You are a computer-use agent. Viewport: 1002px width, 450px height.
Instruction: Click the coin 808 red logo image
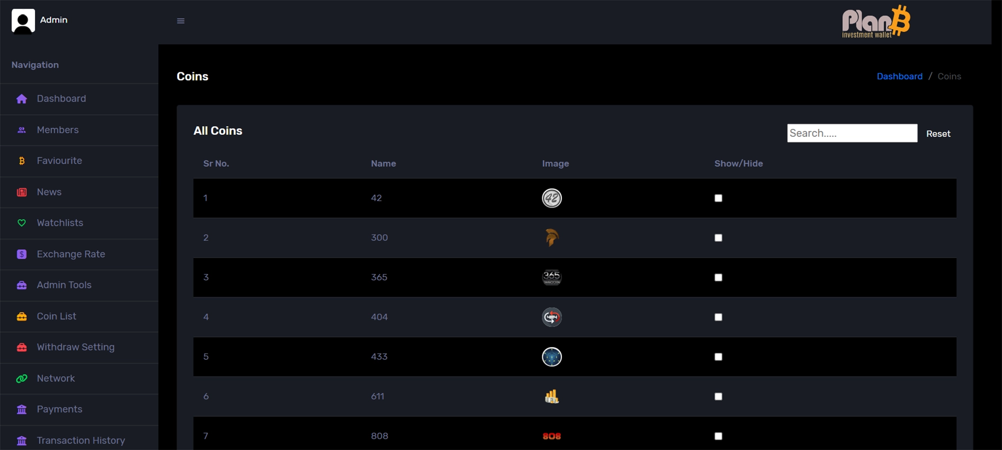[x=552, y=436]
